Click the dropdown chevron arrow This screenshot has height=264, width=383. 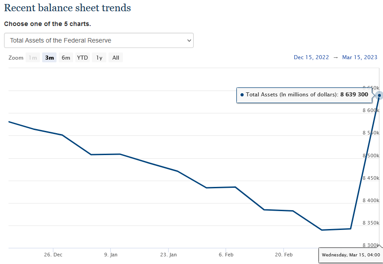(189, 40)
